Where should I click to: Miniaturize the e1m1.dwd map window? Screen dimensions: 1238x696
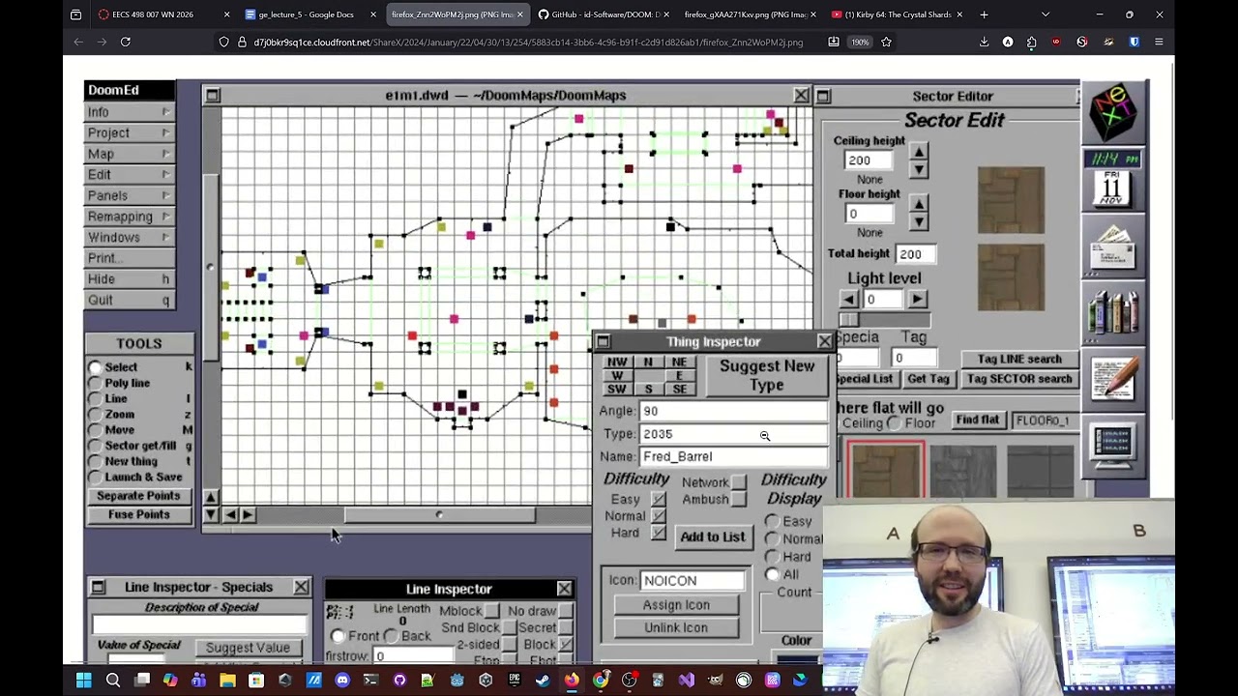pos(213,96)
